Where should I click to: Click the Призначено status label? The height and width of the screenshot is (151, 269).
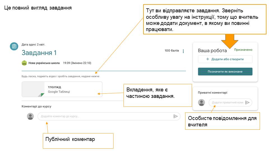click(x=243, y=50)
